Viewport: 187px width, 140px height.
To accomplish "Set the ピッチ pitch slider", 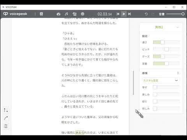I will (166, 49).
